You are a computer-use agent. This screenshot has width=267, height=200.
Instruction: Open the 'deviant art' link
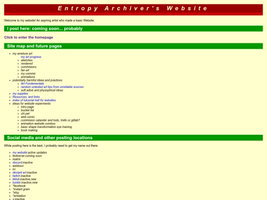click(x=19, y=173)
